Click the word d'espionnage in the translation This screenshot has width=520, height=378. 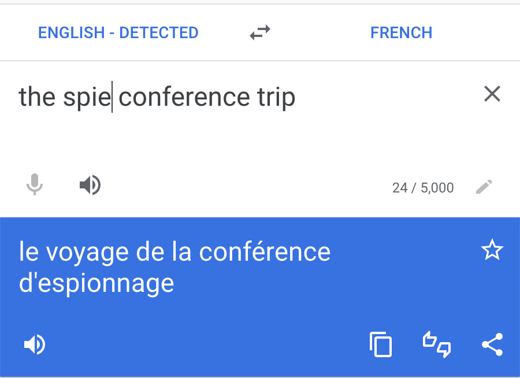click(x=96, y=283)
